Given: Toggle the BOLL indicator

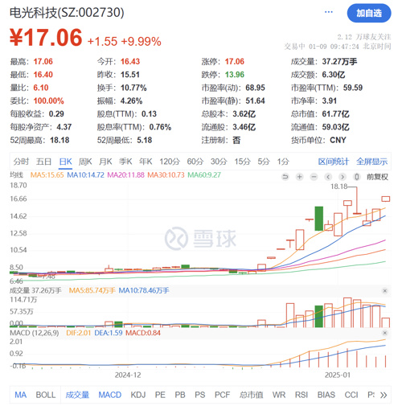Looking at the screenshot, I should click(x=46, y=395).
